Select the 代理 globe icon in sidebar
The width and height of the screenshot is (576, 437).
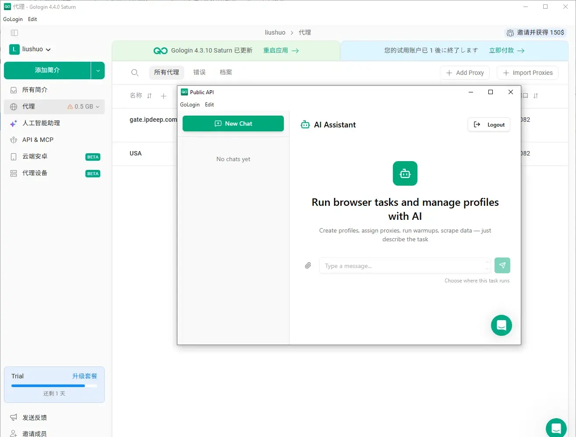(x=14, y=106)
